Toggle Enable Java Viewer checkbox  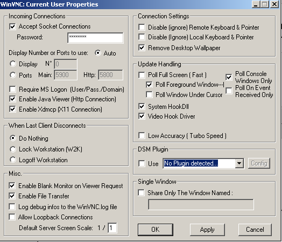[x=12, y=99]
